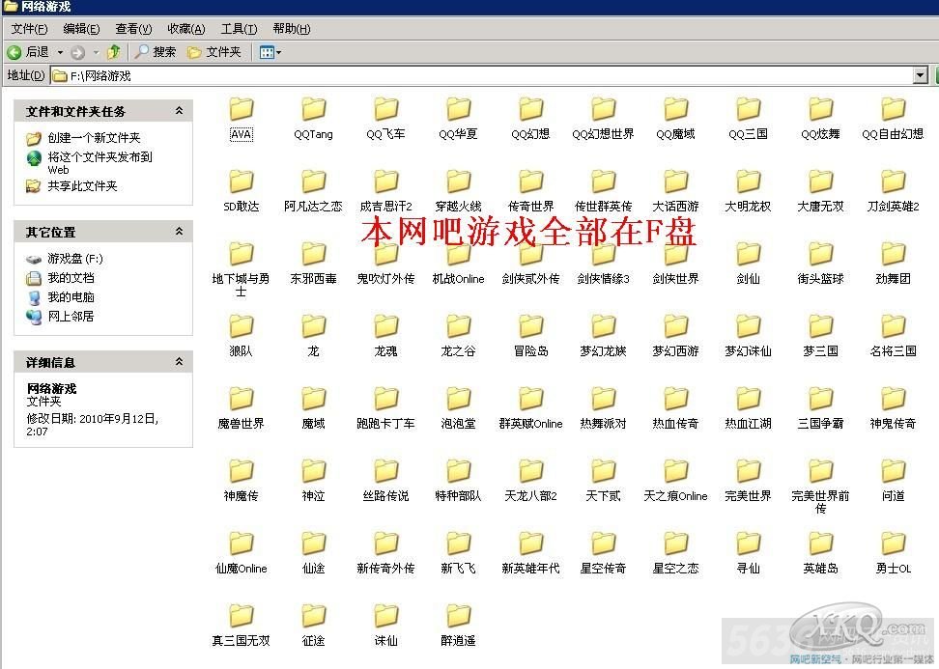
Task: Select the 劲舞团 folder
Action: coord(893,264)
